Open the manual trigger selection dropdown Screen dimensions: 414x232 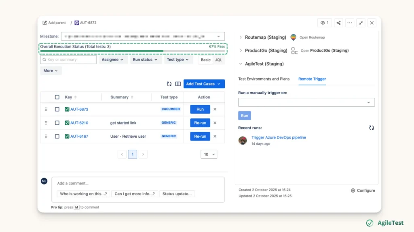coord(306,102)
